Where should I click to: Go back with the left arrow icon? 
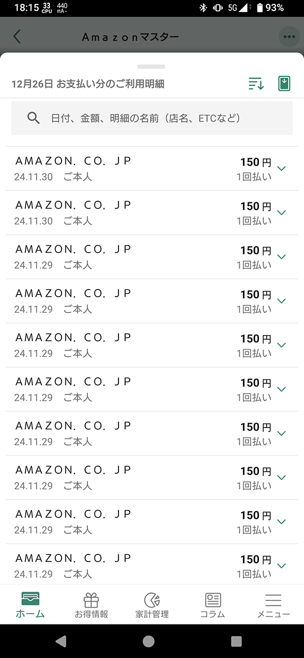tap(17, 37)
